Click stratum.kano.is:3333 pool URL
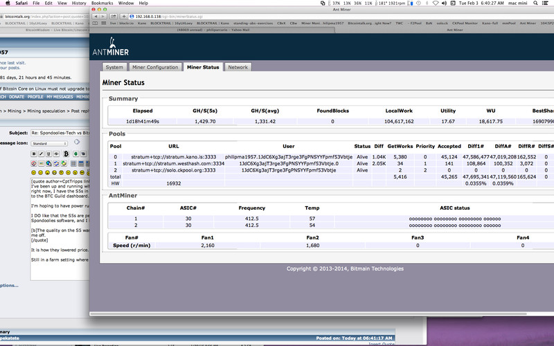Viewport: 554px width, 346px height. click(x=174, y=157)
